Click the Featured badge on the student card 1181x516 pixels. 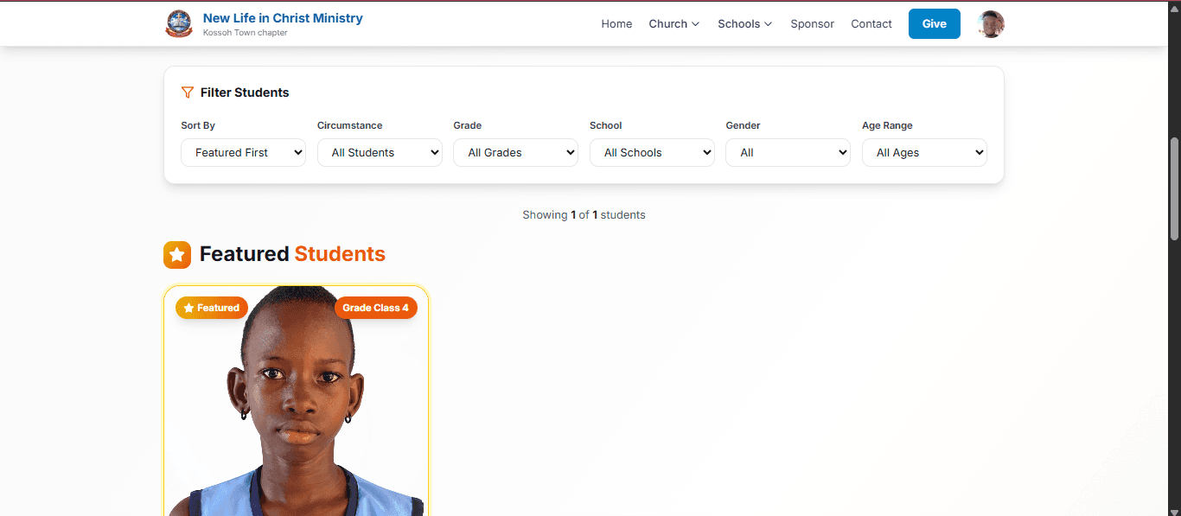coord(212,308)
